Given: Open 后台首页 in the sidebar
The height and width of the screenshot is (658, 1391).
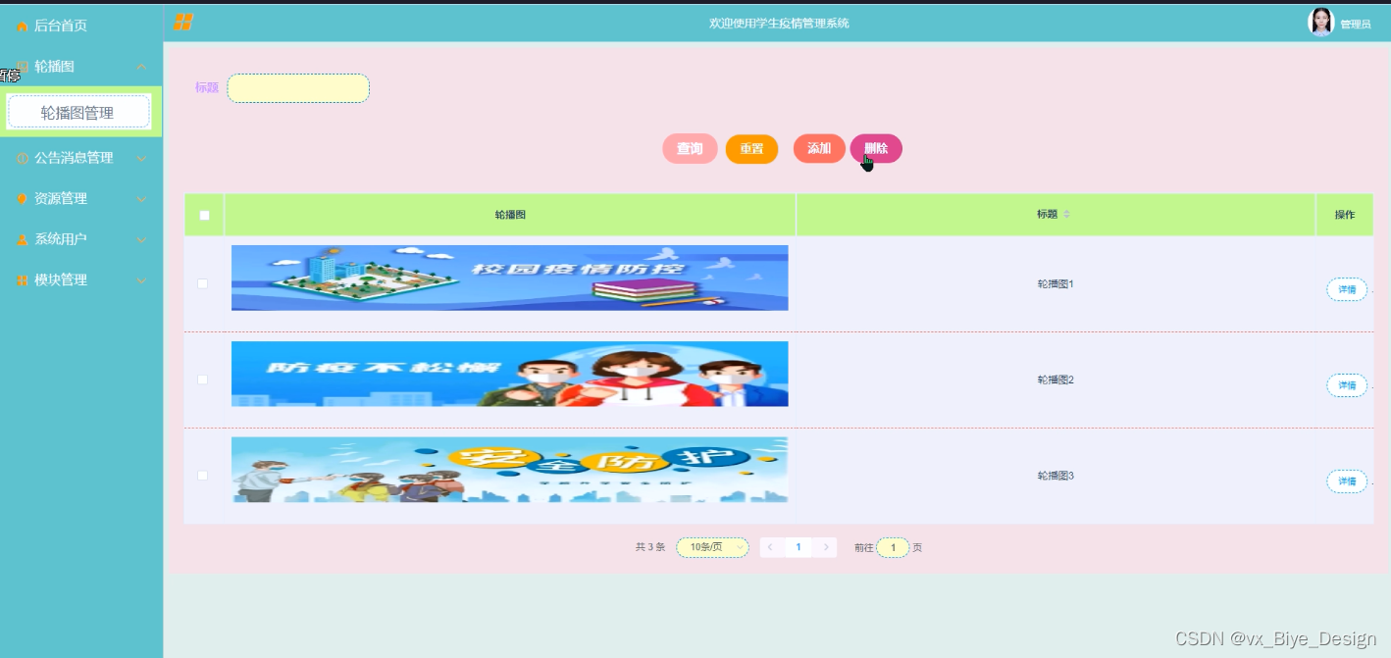Looking at the screenshot, I should pyautogui.click(x=81, y=25).
